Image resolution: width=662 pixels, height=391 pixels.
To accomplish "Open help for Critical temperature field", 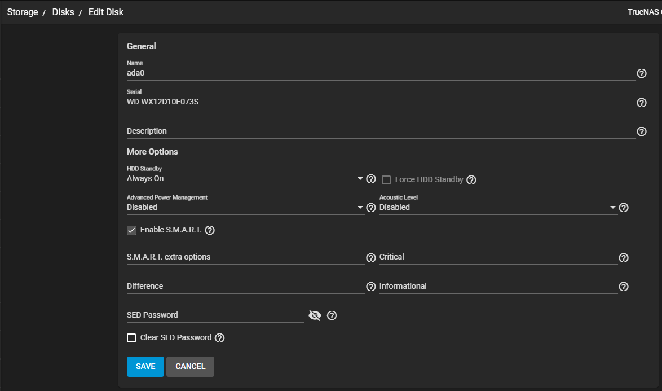I will point(623,258).
